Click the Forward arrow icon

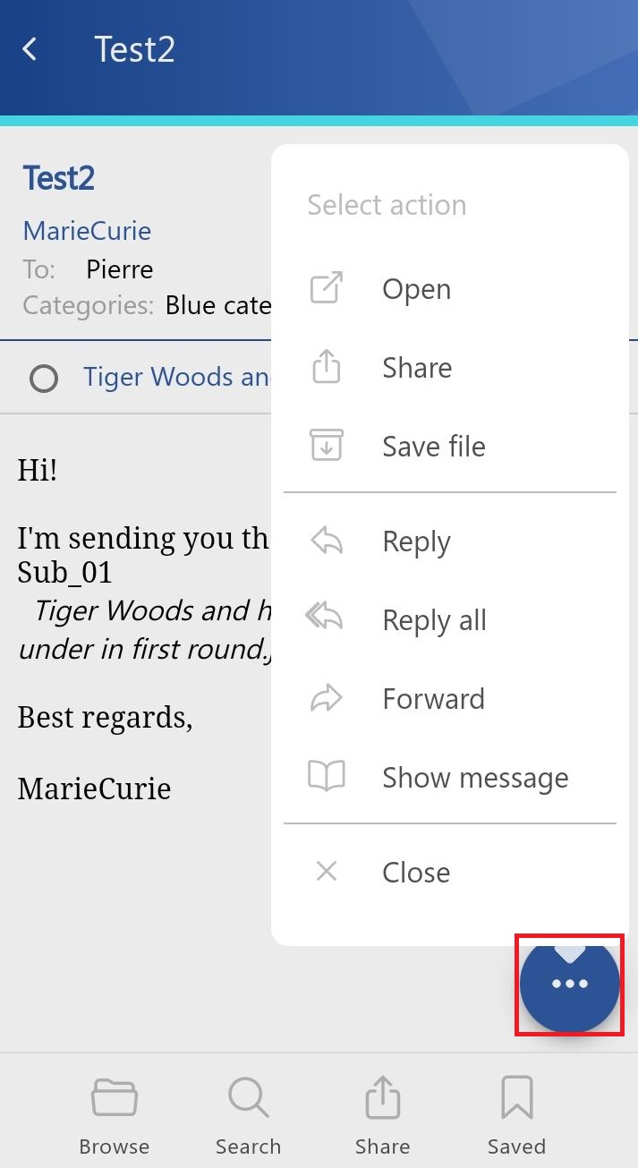[x=327, y=698]
